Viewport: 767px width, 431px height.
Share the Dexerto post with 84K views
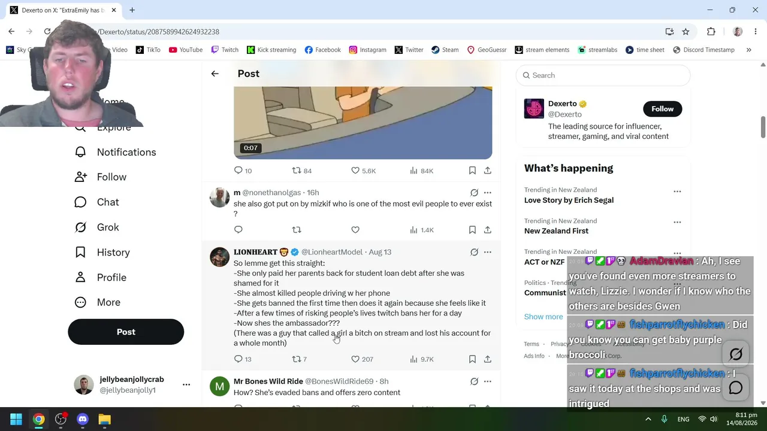point(488,171)
